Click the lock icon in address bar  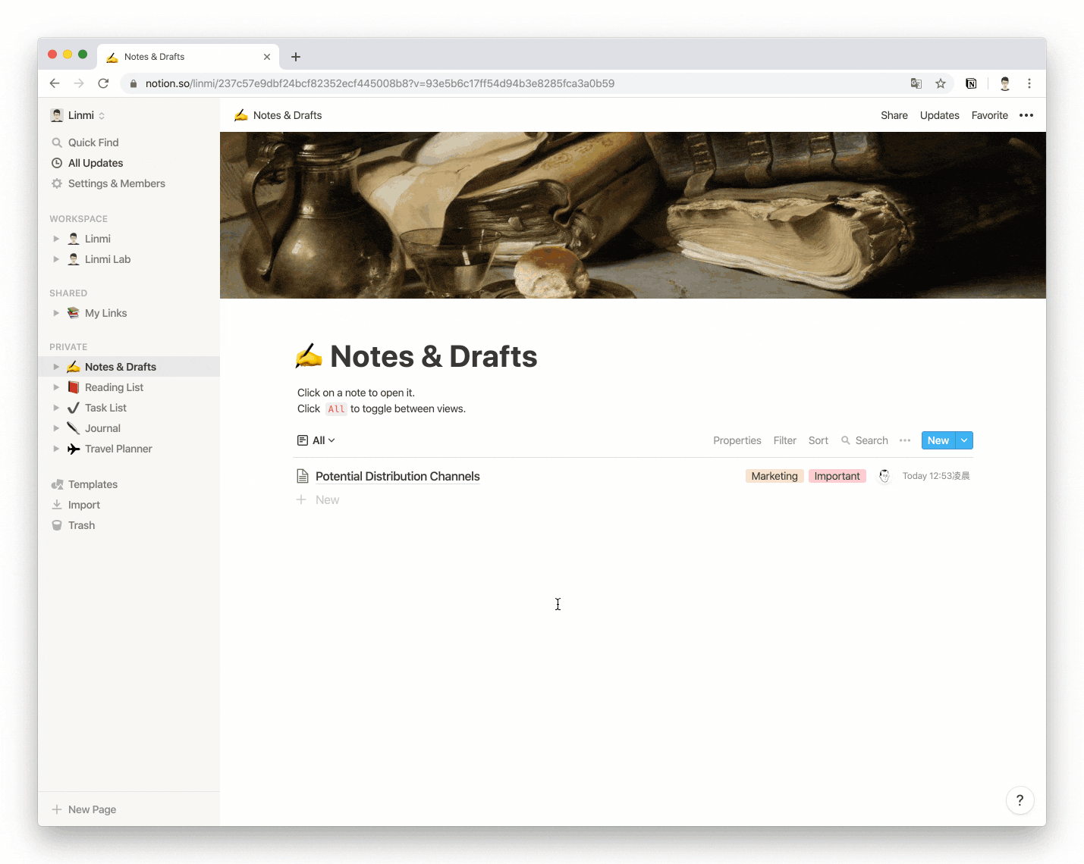(x=134, y=83)
